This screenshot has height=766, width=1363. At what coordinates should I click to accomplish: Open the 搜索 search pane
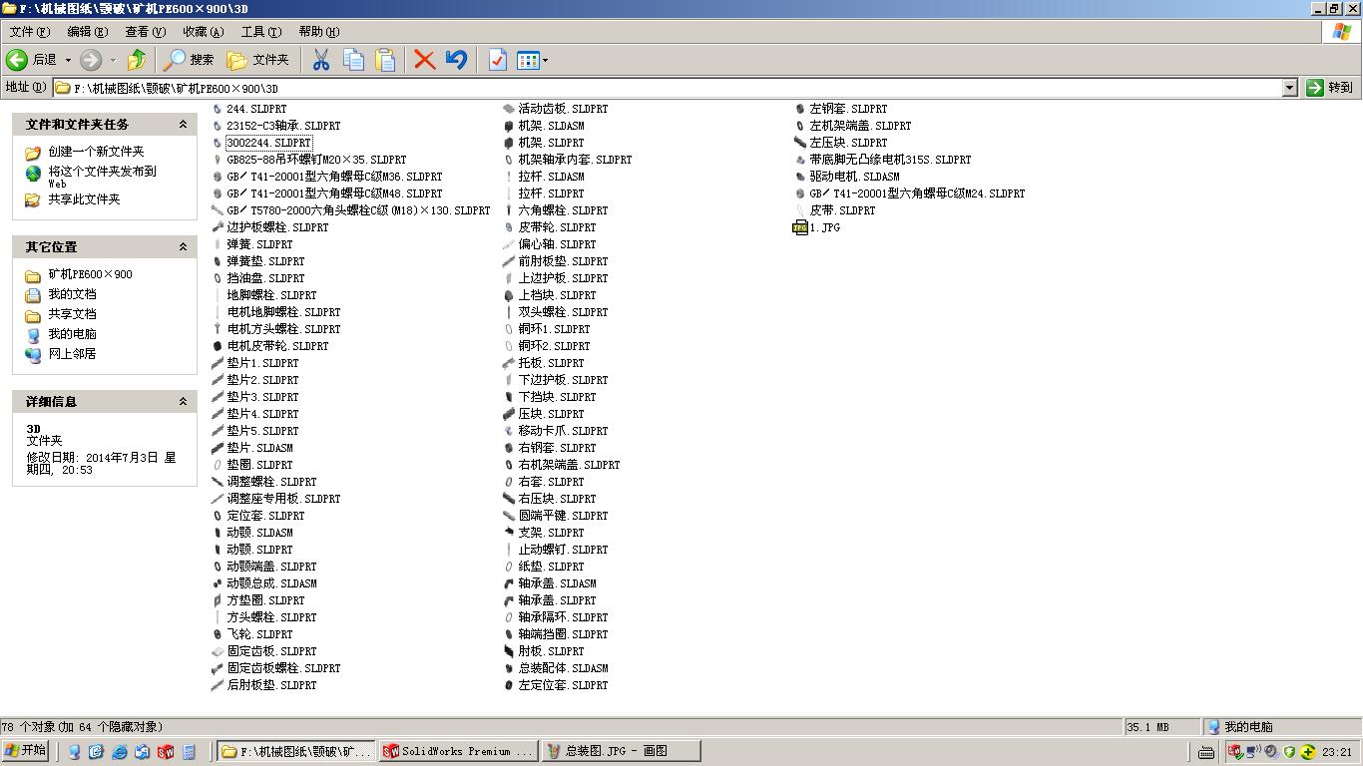pyautogui.click(x=190, y=60)
